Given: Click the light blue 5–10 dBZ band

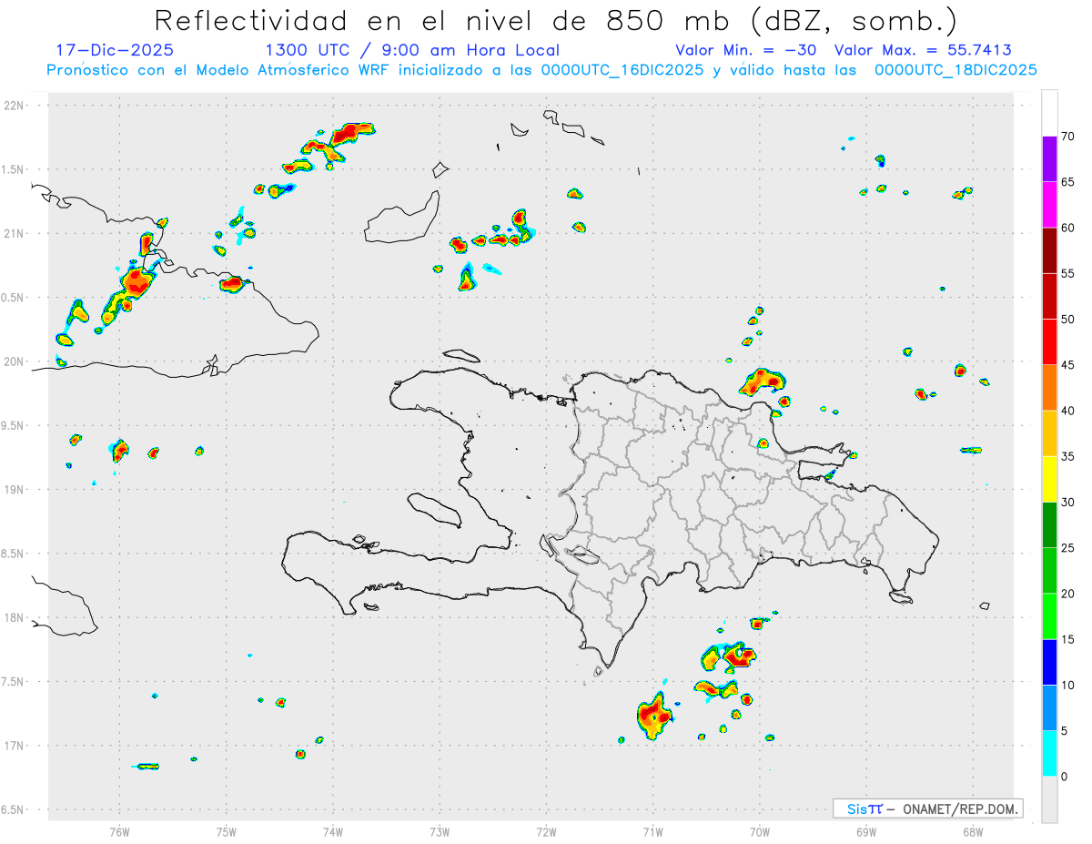Looking at the screenshot, I should coord(1049,708).
